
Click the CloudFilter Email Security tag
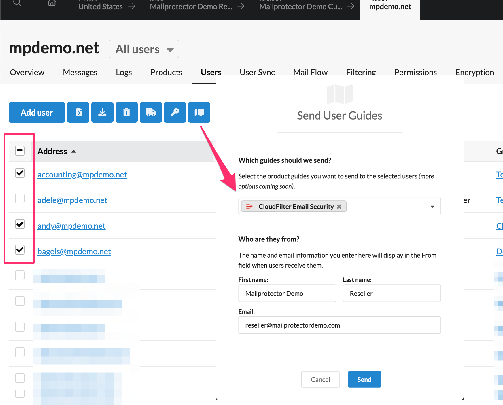click(x=294, y=207)
